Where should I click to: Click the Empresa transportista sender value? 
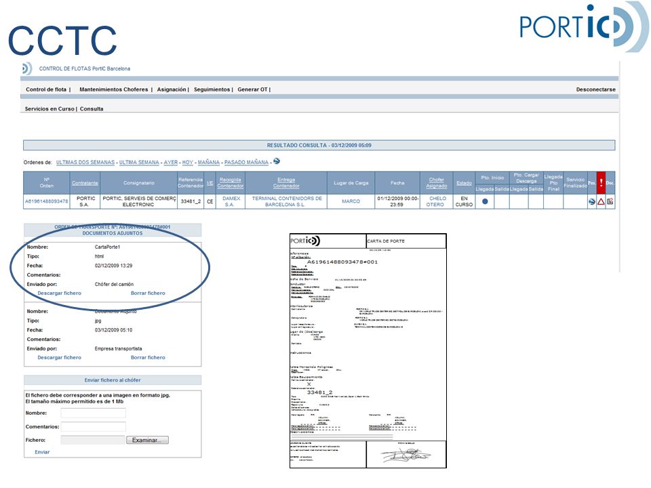[x=118, y=348]
